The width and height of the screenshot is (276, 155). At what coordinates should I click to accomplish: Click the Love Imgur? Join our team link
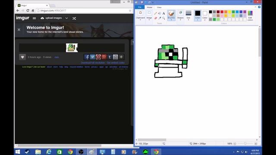[x=34, y=67]
